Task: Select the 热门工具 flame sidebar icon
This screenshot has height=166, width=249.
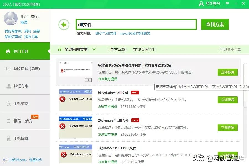Action: click(8, 51)
